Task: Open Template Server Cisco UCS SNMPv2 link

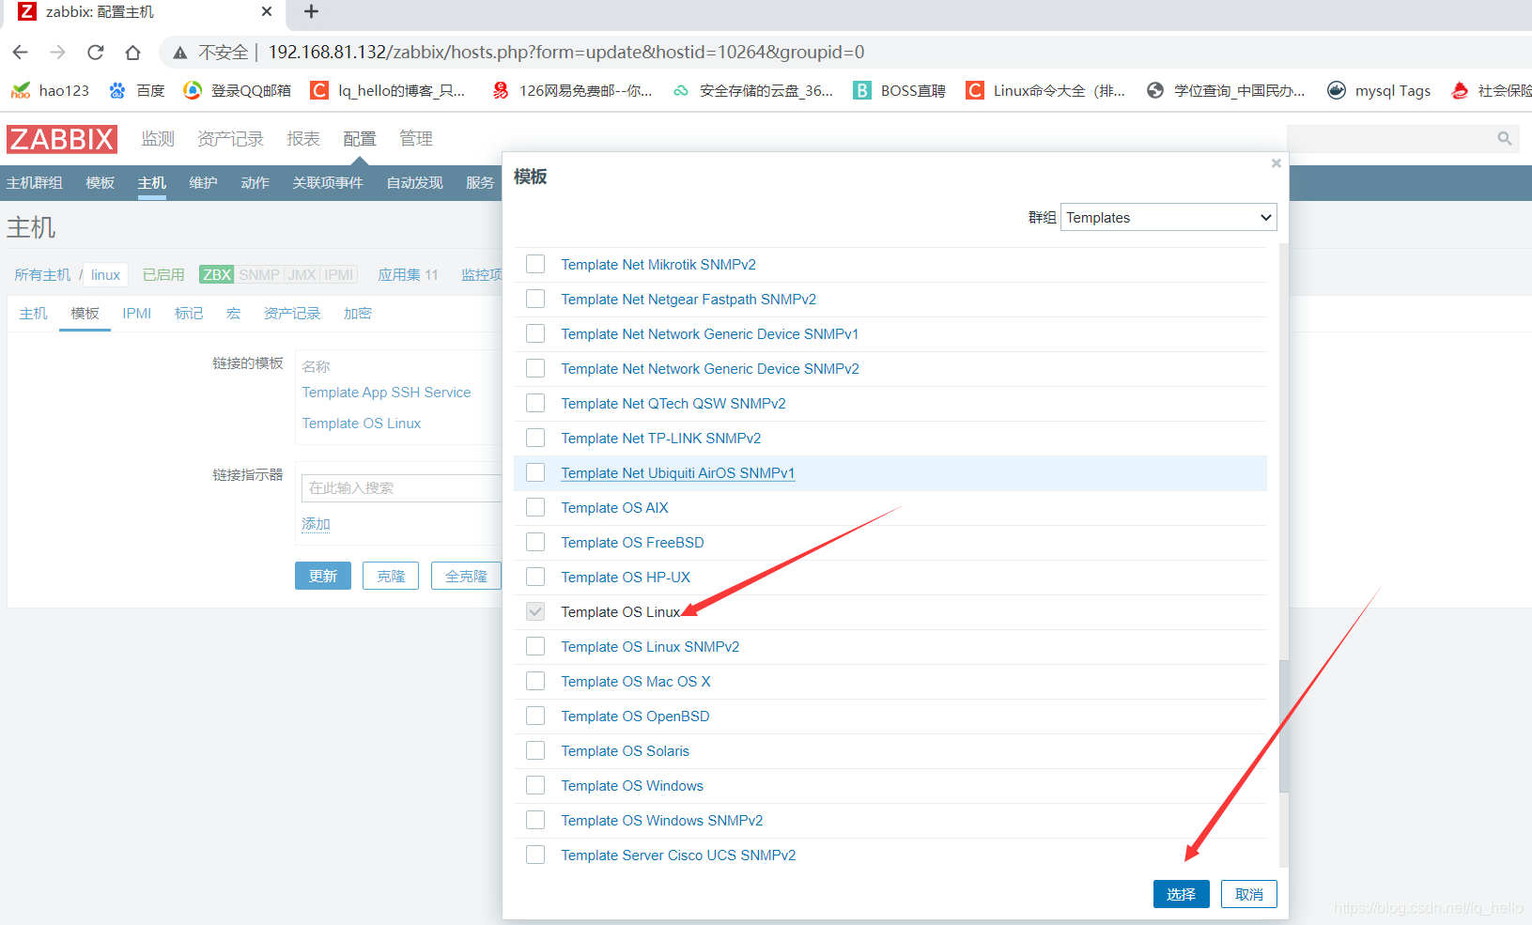Action: [x=678, y=855]
